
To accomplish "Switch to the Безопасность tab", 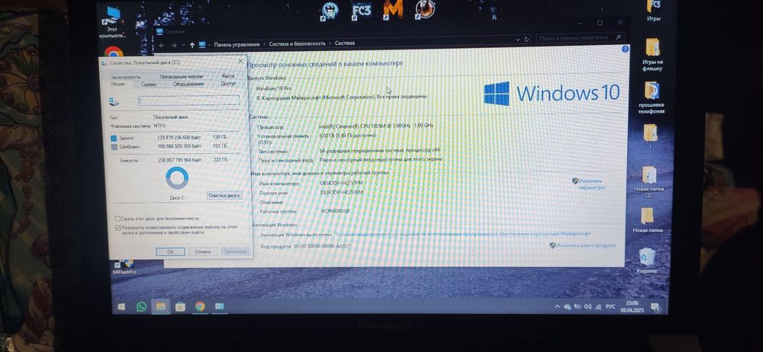I will (x=126, y=77).
